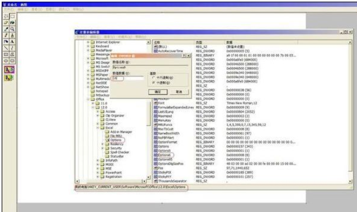Click the Options6 DWORD value icon
The image size is (357, 212).
(x=156, y=155)
